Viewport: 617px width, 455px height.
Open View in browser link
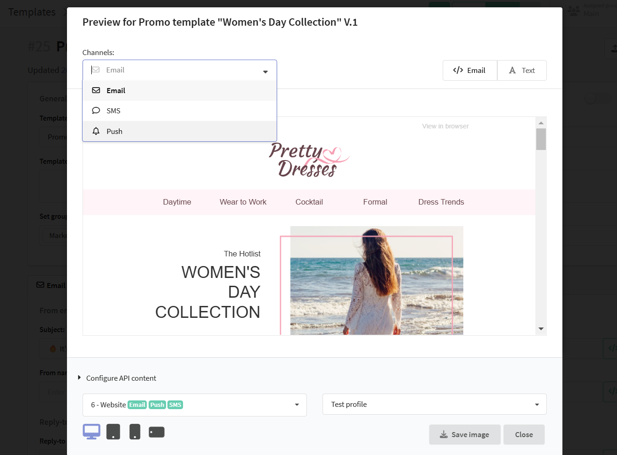(x=445, y=126)
